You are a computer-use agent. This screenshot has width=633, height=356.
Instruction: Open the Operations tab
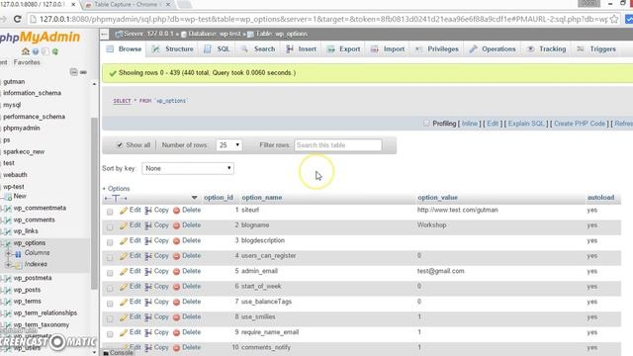pos(493,48)
